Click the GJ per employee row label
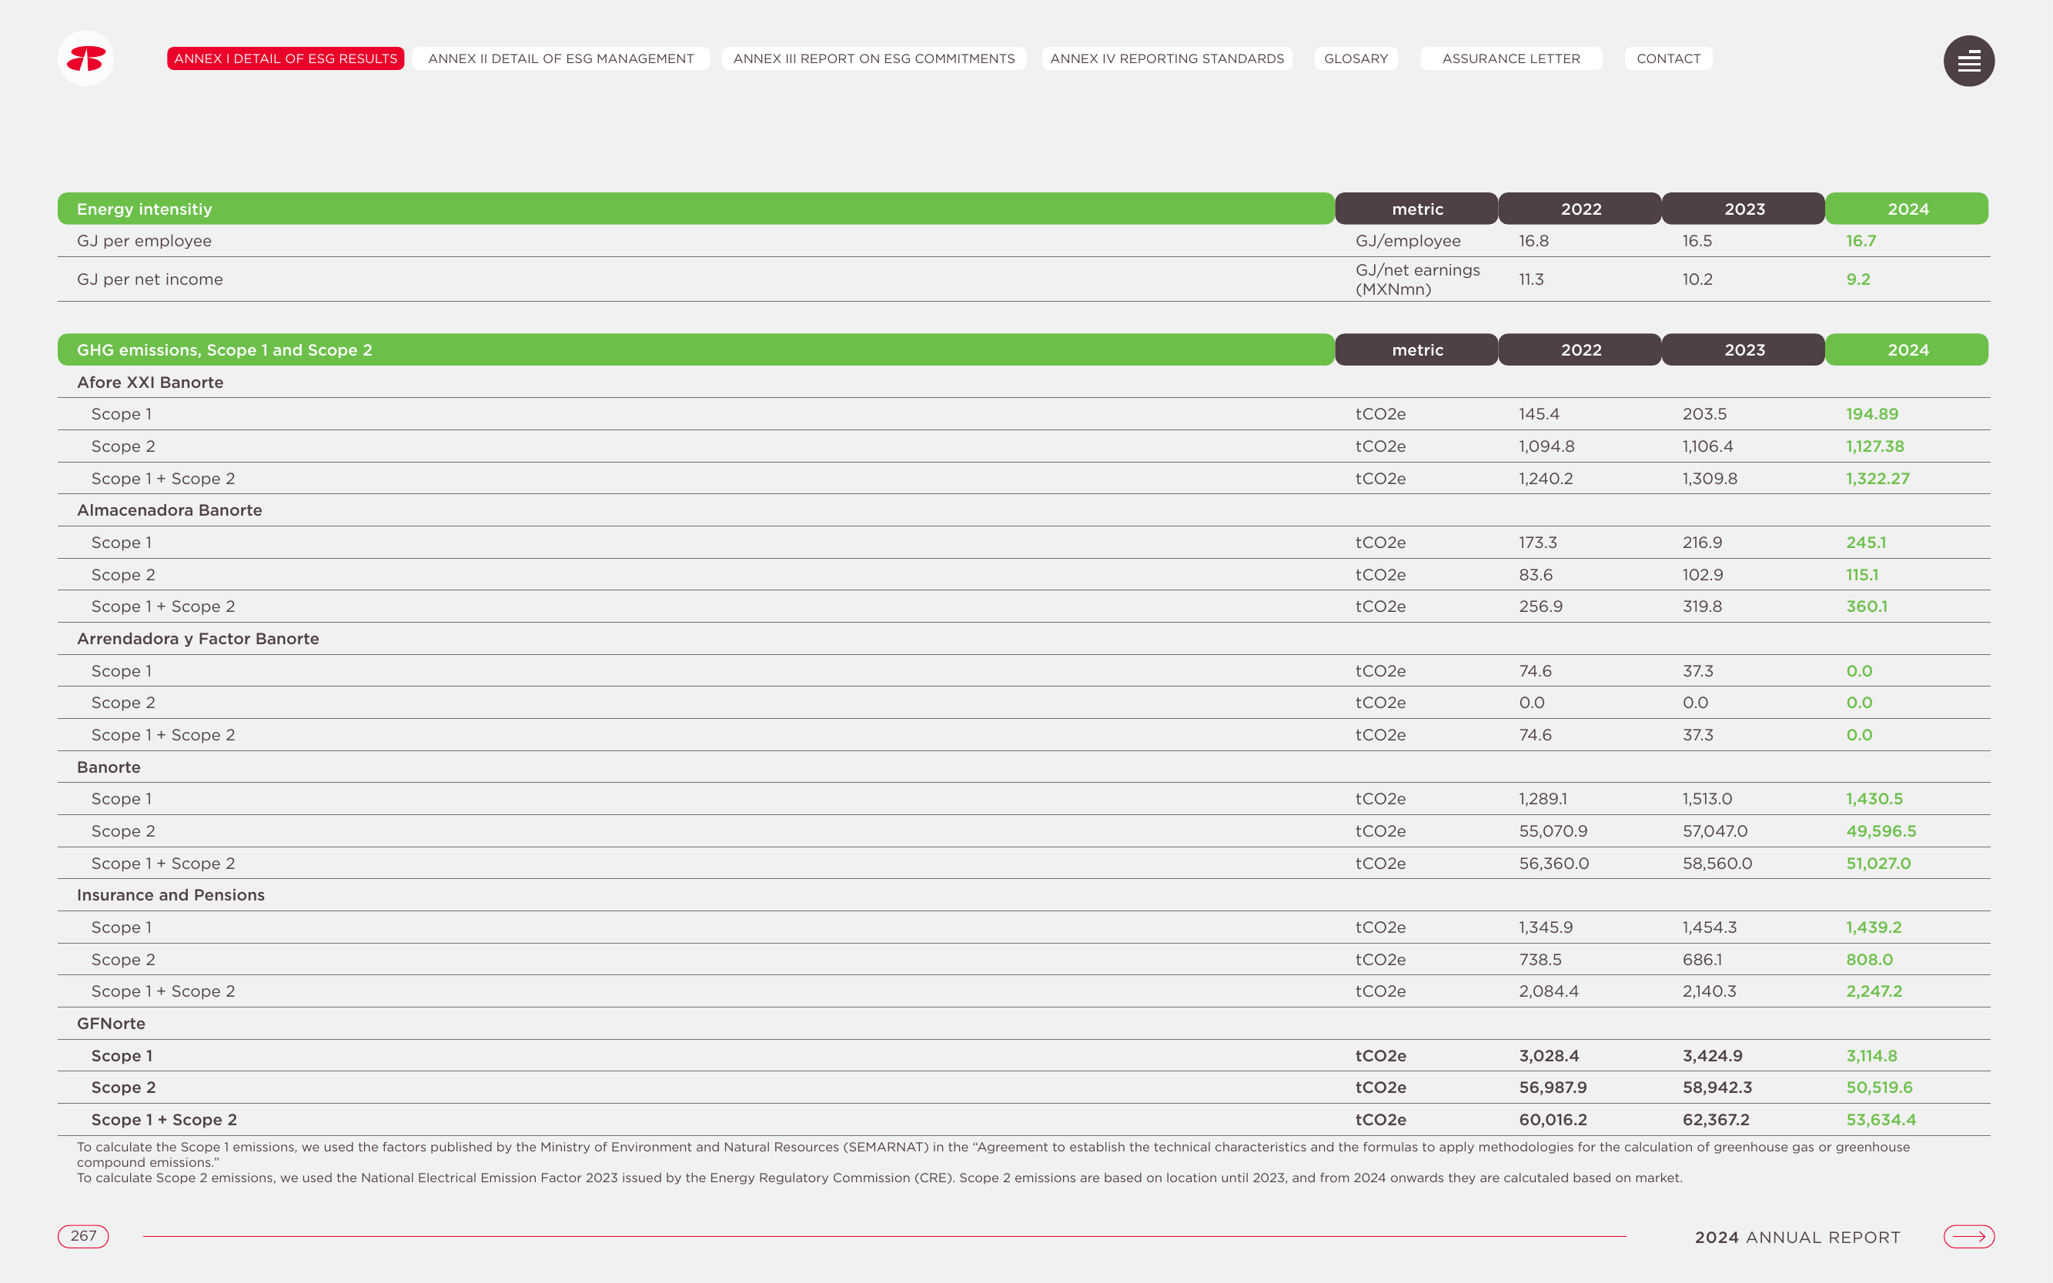The height and width of the screenshot is (1283, 2053). (x=144, y=241)
